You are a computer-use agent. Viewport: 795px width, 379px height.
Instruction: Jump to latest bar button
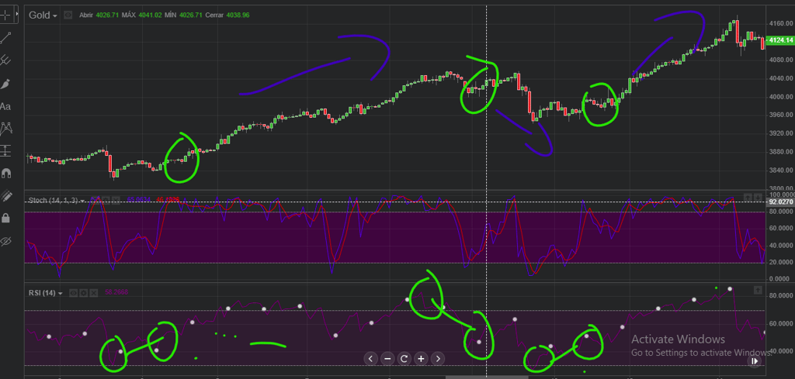(755, 360)
